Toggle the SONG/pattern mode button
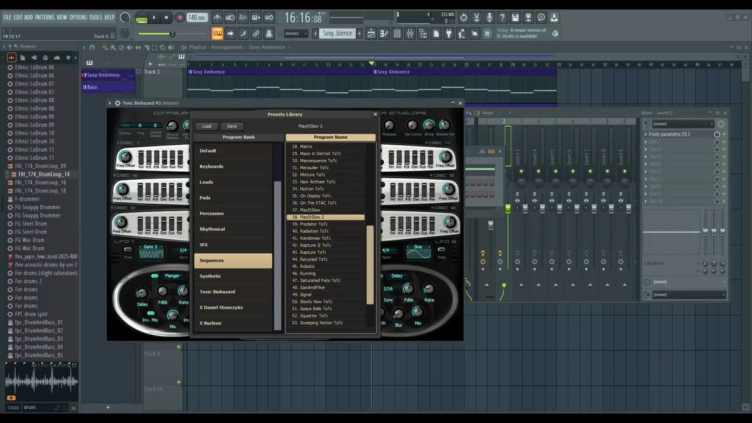The height and width of the screenshot is (423, 752). click(141, 18)
